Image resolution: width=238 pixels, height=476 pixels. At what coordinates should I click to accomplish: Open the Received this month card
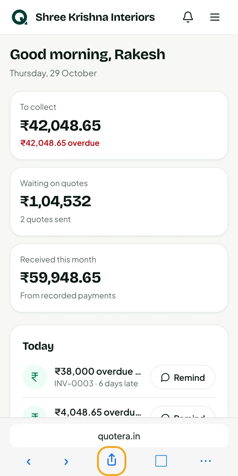119,278
